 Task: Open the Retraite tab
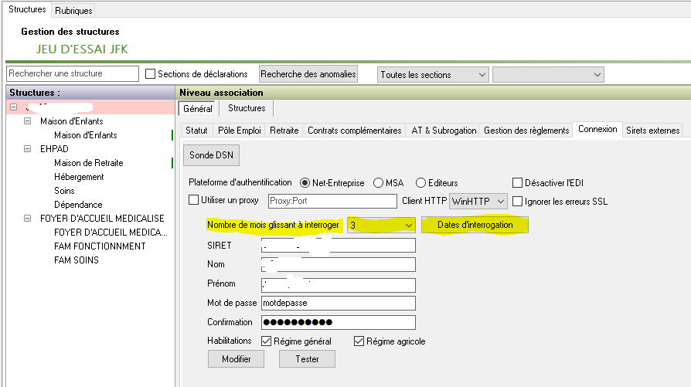(284, 131)
